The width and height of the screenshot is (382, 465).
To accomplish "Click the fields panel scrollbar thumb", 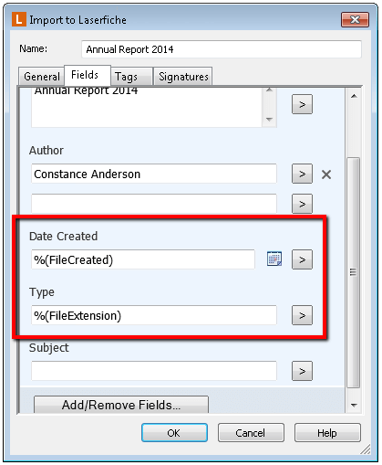I will (353, 272).
